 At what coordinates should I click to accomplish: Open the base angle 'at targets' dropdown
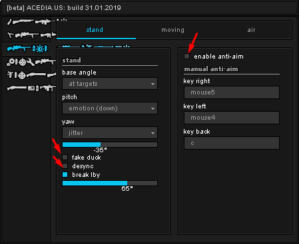110,84
